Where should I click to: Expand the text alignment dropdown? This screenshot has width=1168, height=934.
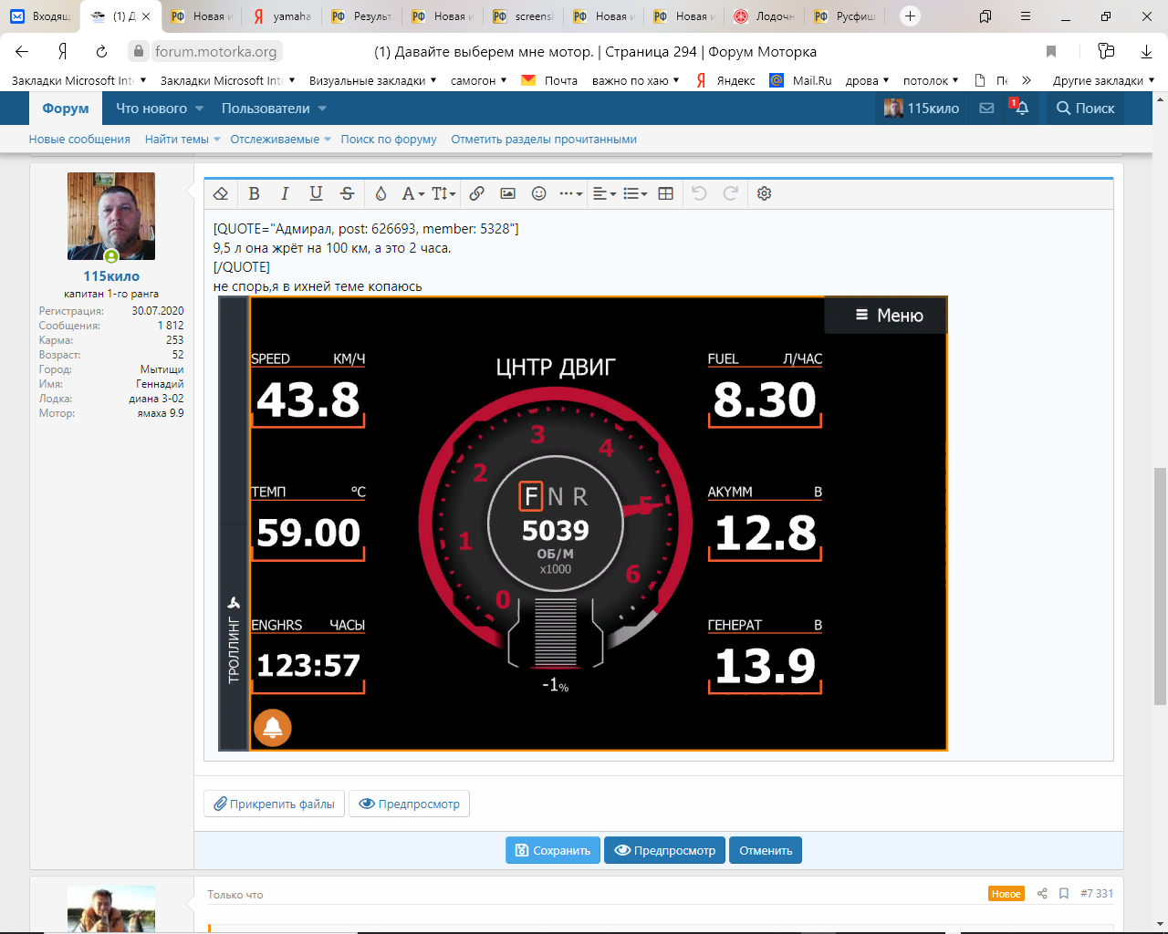tap(604, 193)
